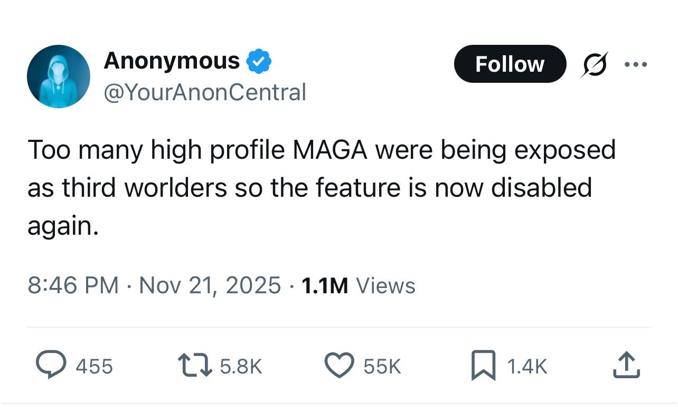Screen dimensions: 678x413
Task: Click the 5.8K reposts count
Action: (x=241, y=366)
